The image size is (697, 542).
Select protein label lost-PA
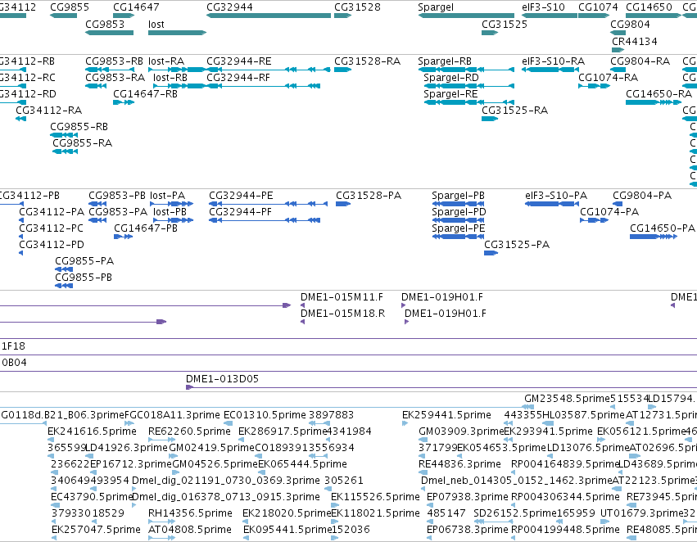168,196
